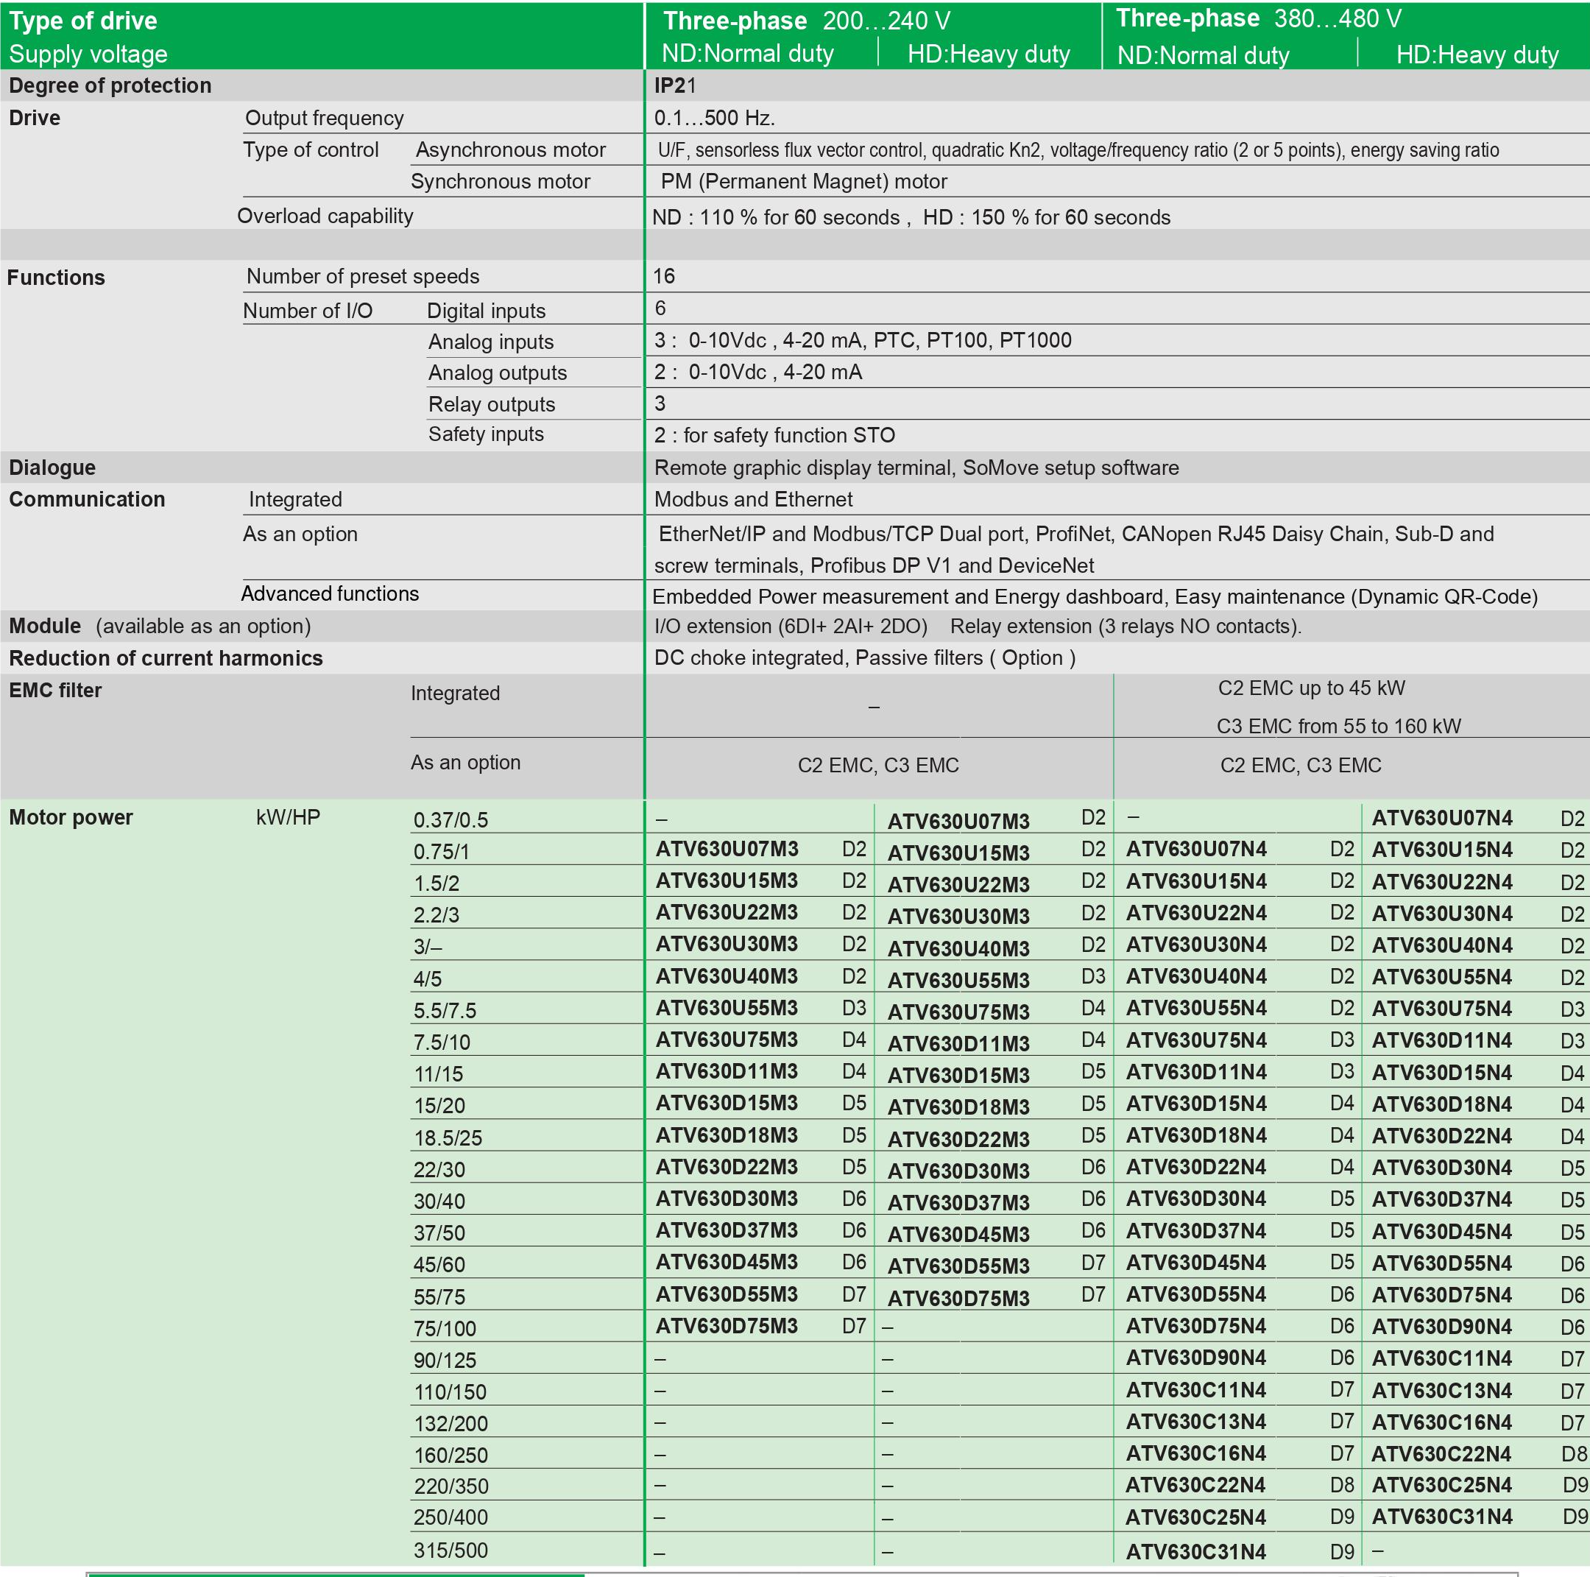Click the '0.37/0.5' power rating

point(451,819)
